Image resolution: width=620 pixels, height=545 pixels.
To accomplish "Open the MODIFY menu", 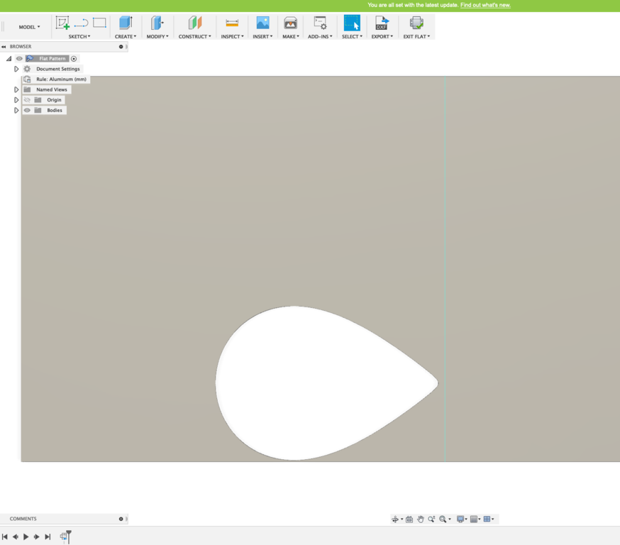I will click(157, 36).
